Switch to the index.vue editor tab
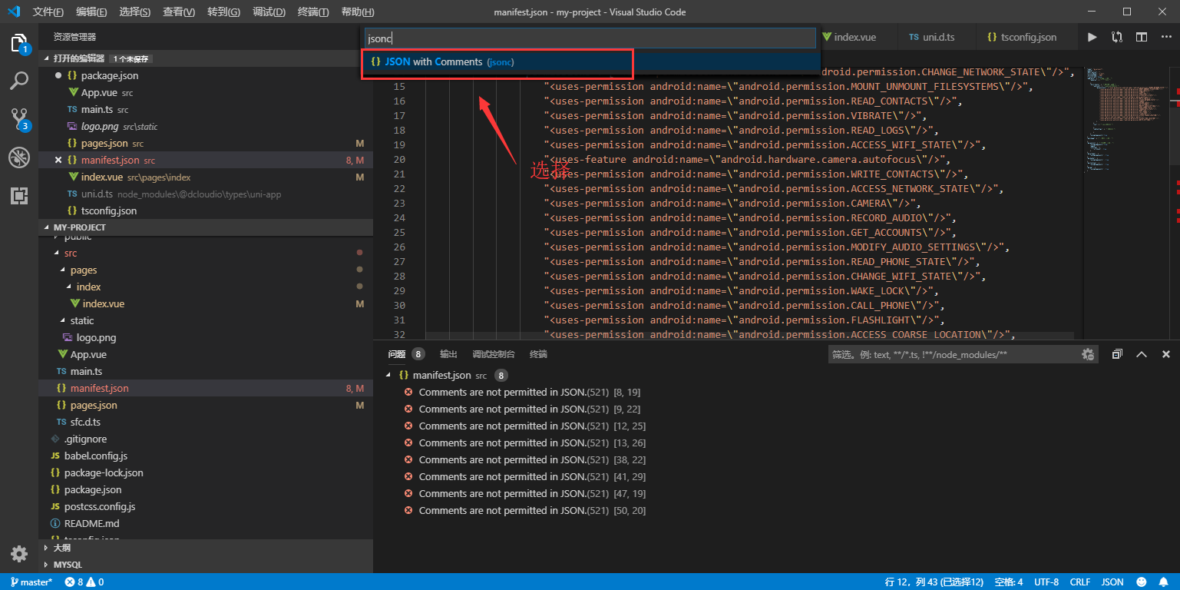Screen dimensions: 1180x590 (x=854, y=37)
